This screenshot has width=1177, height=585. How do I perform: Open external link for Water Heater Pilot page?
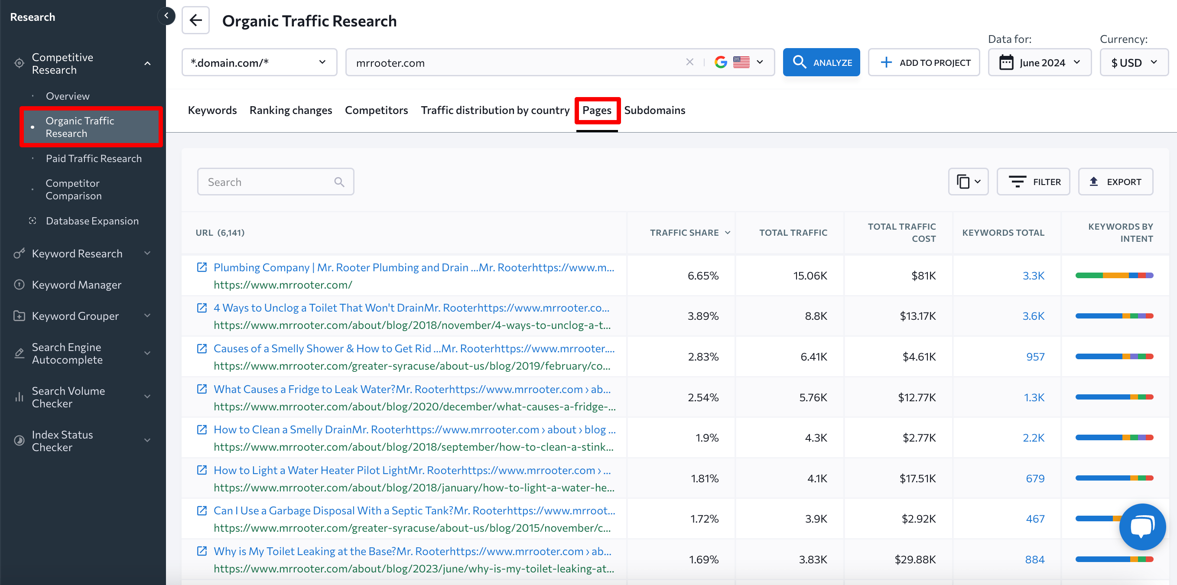click(x=202, y=470)
